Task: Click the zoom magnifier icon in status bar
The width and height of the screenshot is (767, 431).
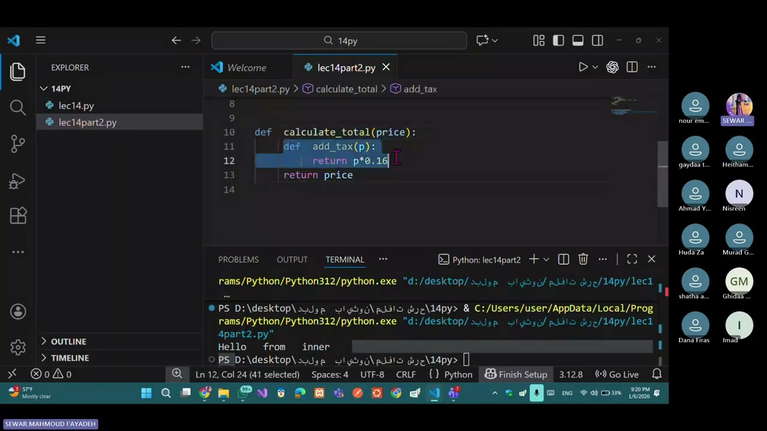Action: (x=177, y=374)
